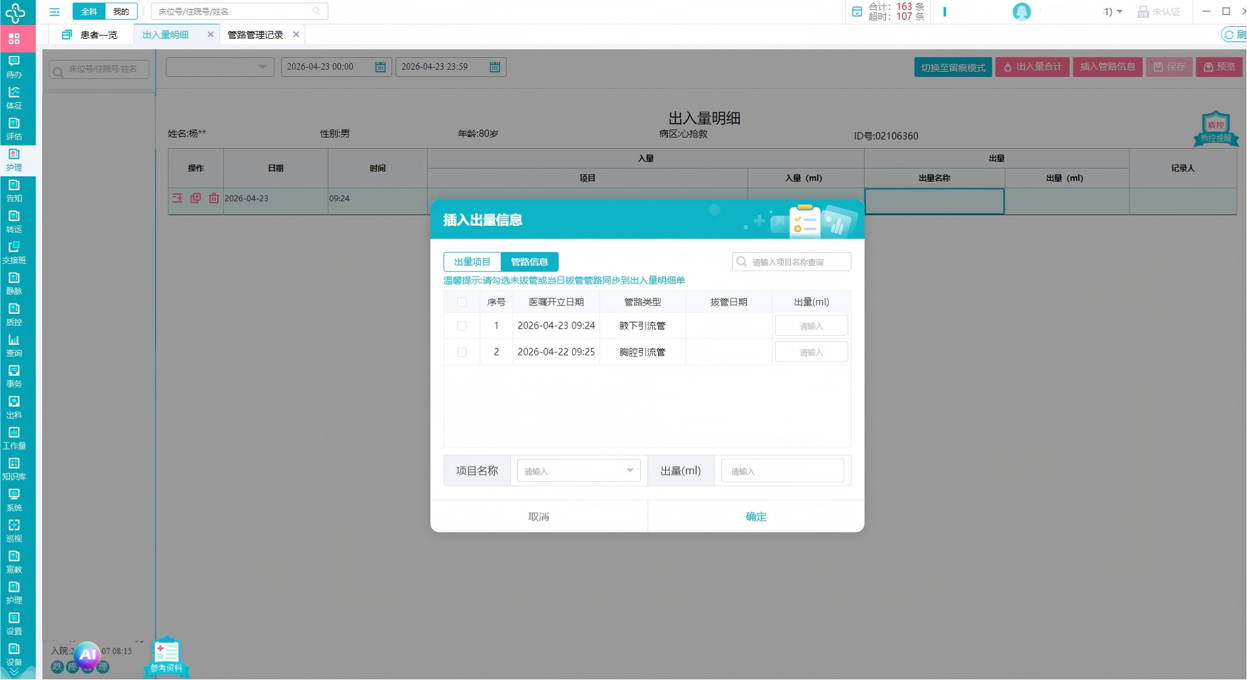Click the copy row icon in the 操作 column
This screenshot has height=680, width=1247.
(195, 198)
